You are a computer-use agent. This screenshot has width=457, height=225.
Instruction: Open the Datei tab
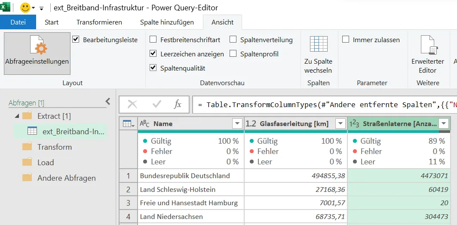[18, 22]
